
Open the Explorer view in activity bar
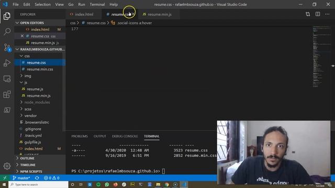tap(7, 16)
